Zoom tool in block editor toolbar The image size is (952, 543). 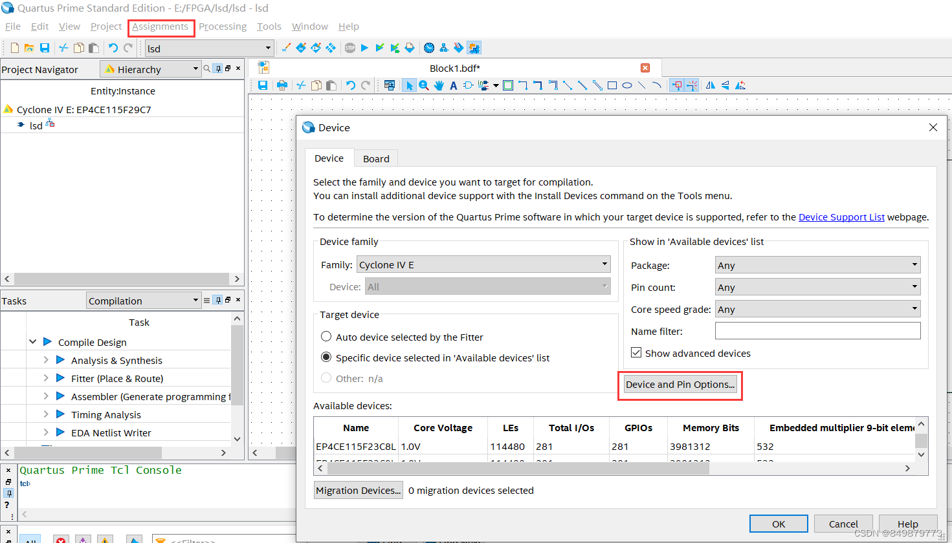tap(424, 85)
